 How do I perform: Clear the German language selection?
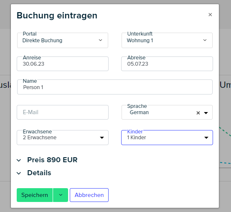[x=198, y=113]
